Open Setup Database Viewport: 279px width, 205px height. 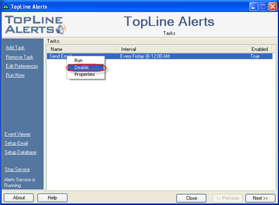pyautogui.click(x=20, y=152)
